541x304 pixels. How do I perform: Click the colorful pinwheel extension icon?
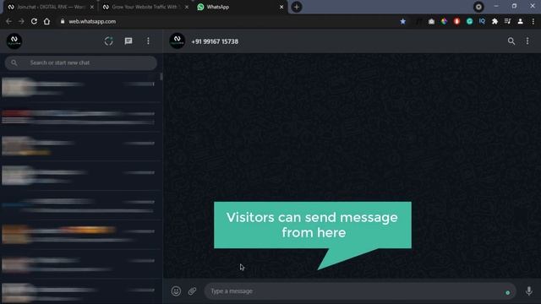tap(444, 21)
